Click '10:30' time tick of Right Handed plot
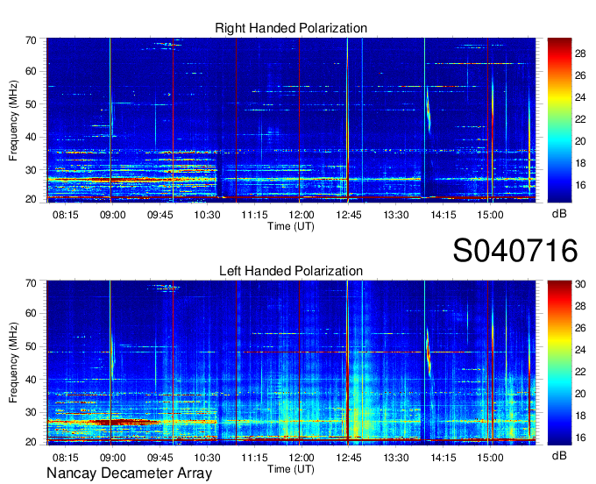The image size is (596, 484). (207, 215)
